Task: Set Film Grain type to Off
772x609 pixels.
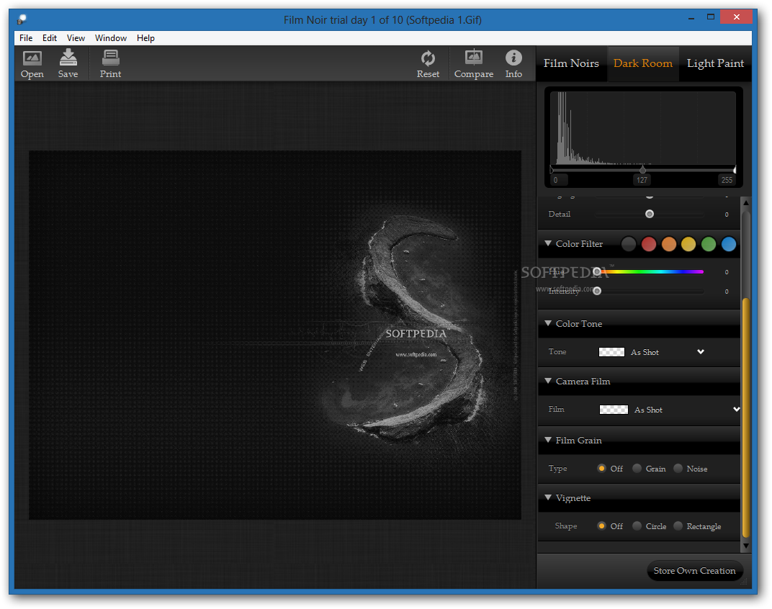Action: [601, 468]
